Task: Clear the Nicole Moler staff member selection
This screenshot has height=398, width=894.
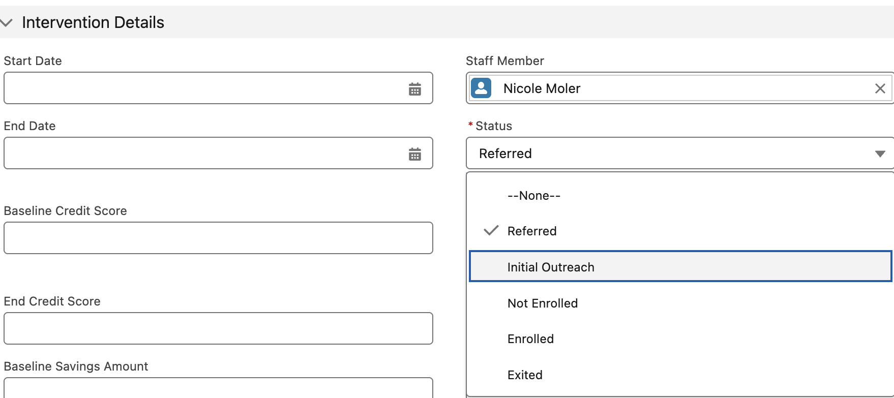Action: [x=880, y=88]
